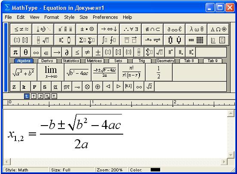Image resolution: width=237 pixels, height=174 pixels.
Task: Switch to the Matrices tab
Action: click(94, 61)
